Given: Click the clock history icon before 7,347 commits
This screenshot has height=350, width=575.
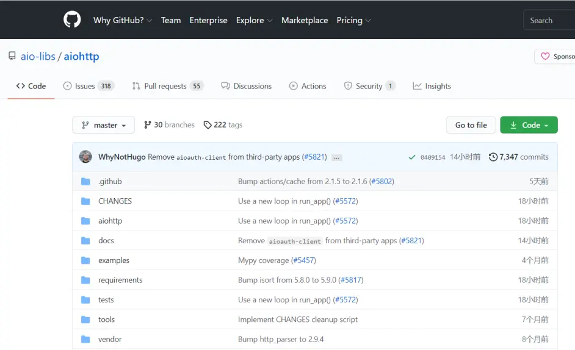Looking at the screenshot, I should 493,157.
